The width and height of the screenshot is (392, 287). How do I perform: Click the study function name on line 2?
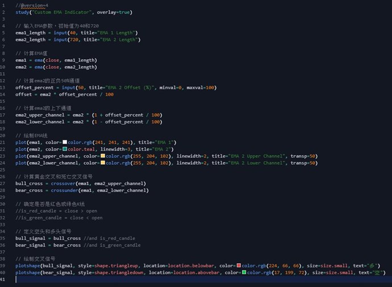(23, 12)
